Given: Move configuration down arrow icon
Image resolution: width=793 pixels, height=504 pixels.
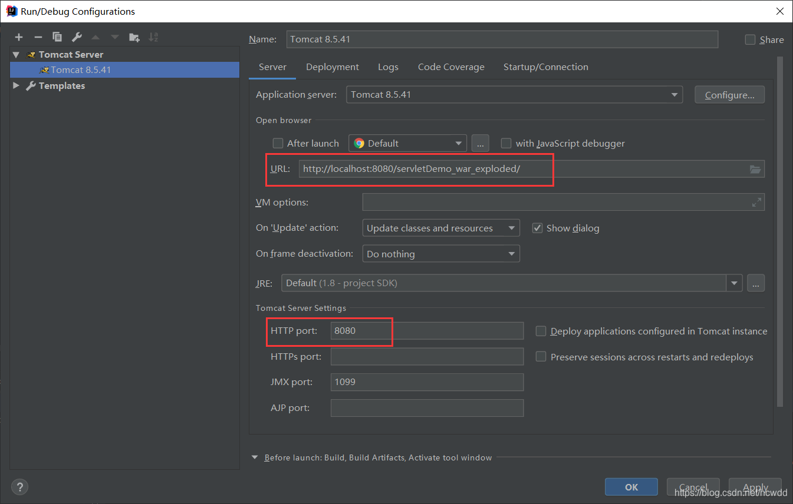Looking at the screenshot, I should click(x=115, y=37).
